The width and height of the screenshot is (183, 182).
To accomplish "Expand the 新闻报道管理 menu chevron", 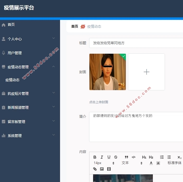I will (53, 107).
